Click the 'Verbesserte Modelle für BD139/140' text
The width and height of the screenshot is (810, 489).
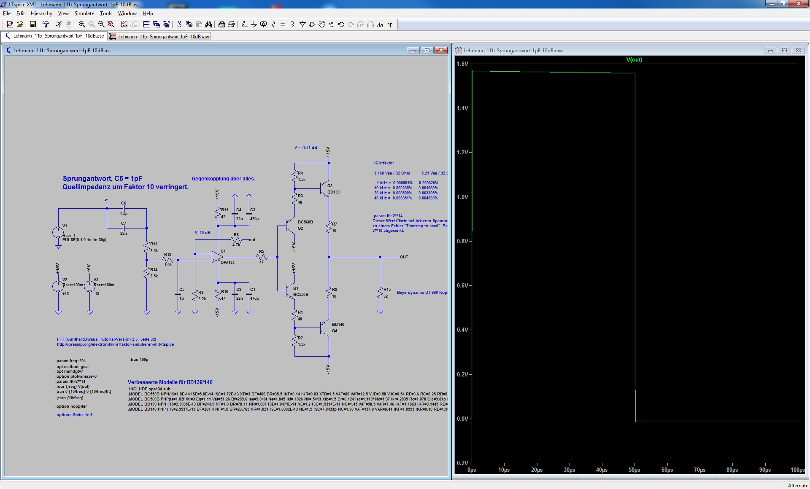tap(170, 382)
